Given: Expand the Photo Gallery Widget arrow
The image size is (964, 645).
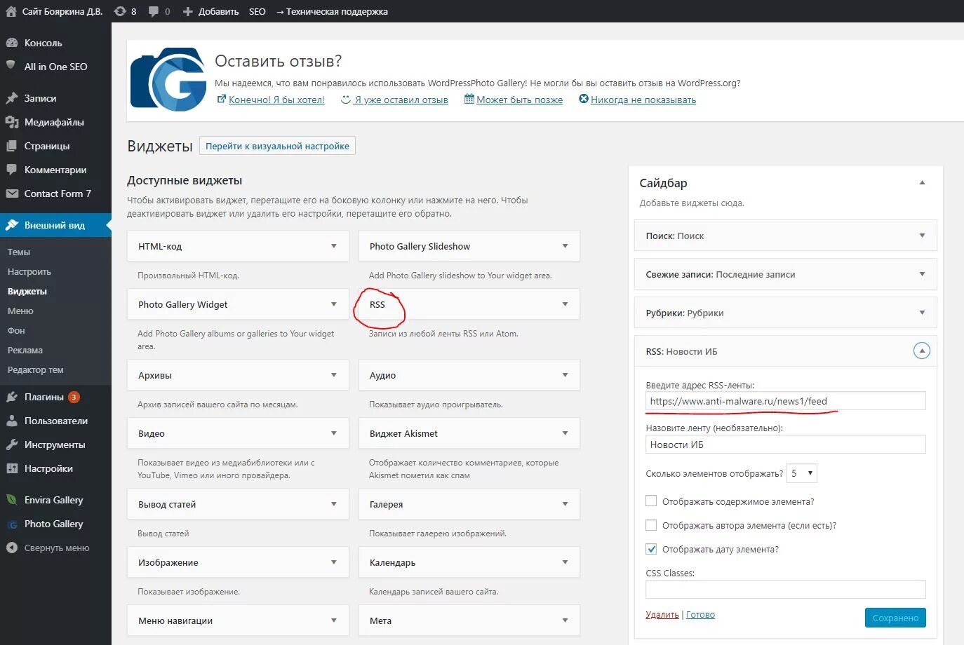Looking at the screenshot, I should pyautogui.click(x=334, y=304).
